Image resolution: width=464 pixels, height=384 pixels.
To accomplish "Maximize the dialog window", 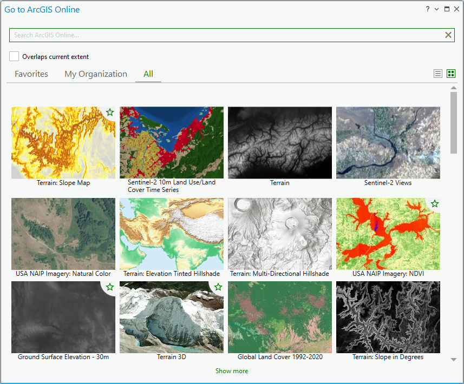I will 447,9.
